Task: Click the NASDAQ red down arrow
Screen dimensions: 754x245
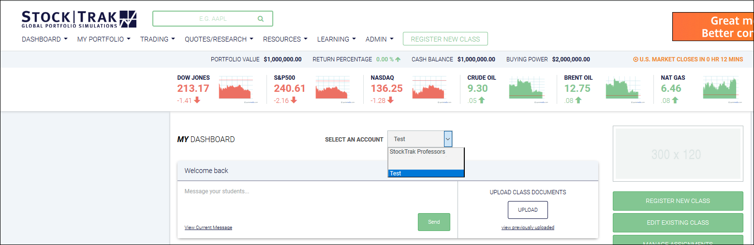Action: [391, 101]
